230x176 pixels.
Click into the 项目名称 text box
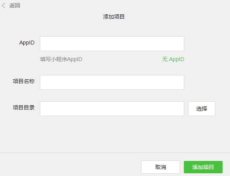pyautogui.click(x=112, y=82)
